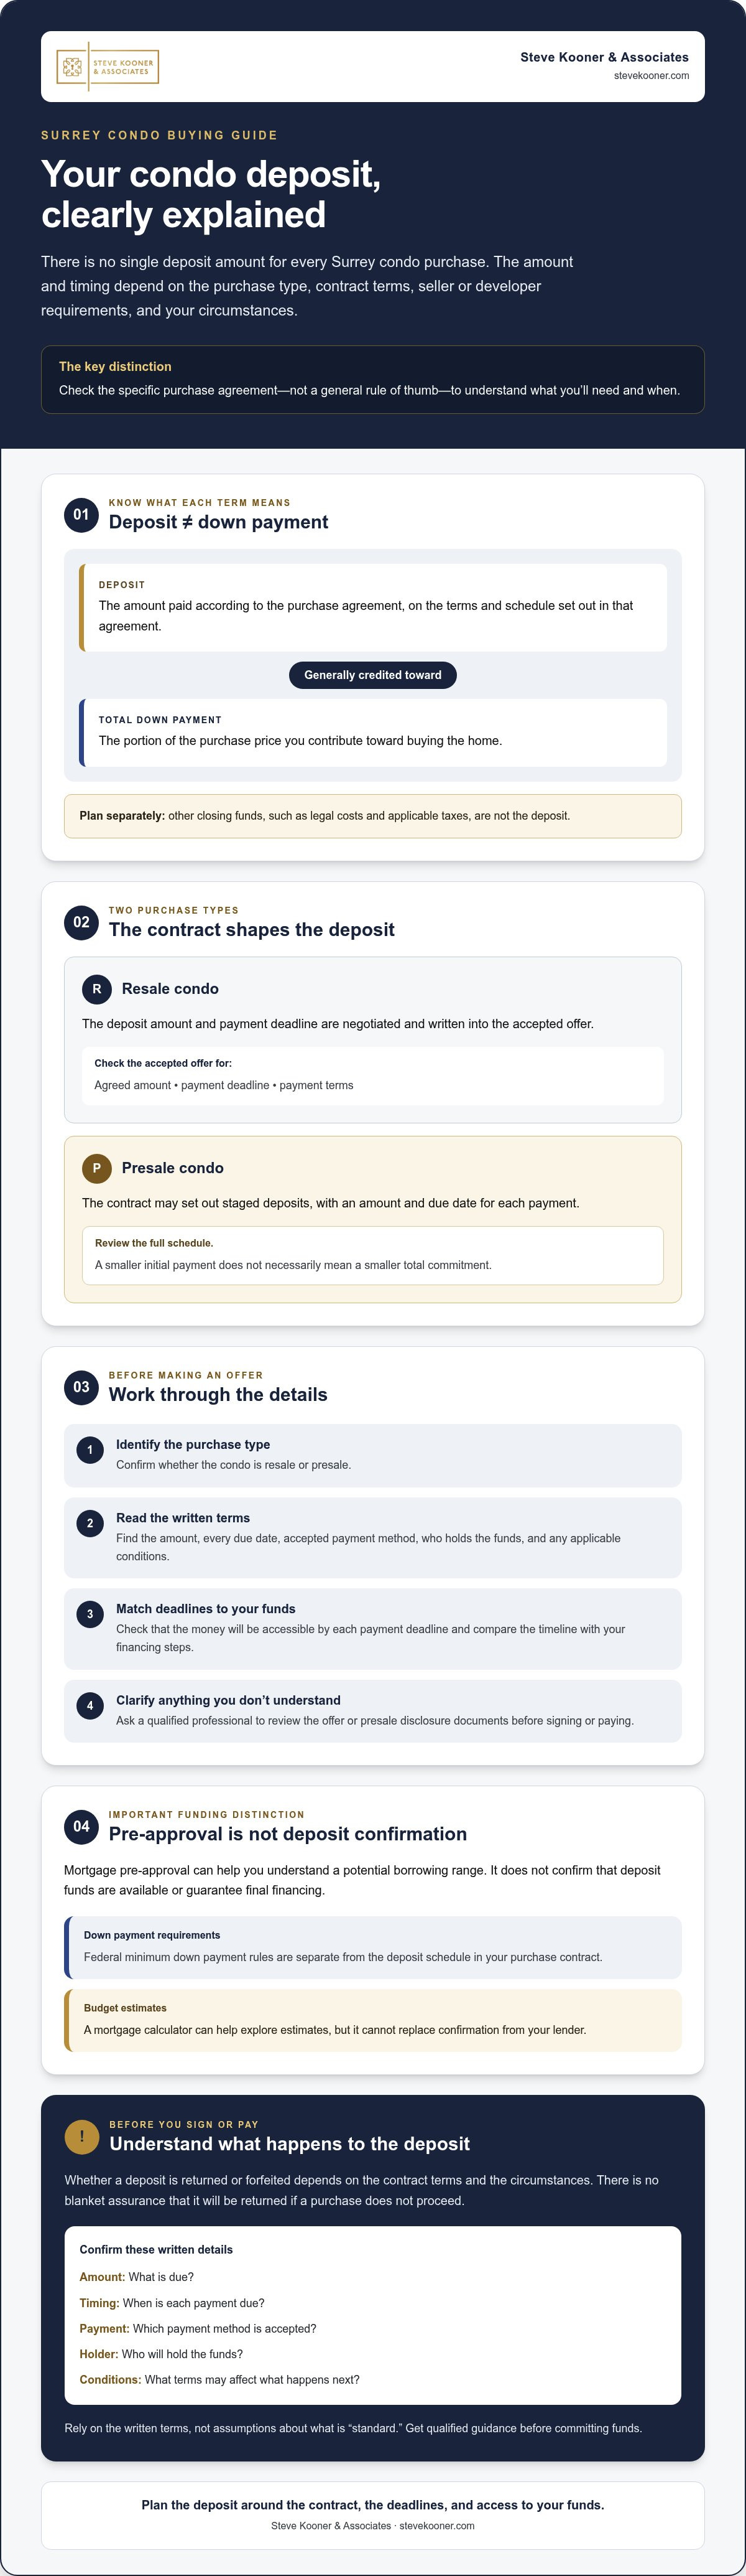Click the Steve Kooner & Associates logo

pos(108,67)
